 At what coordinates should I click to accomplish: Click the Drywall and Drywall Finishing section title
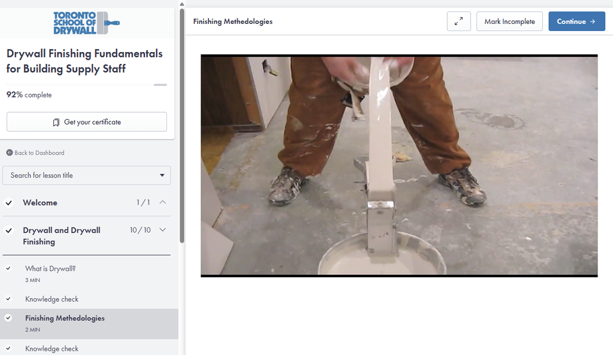[x=62, y=235]
